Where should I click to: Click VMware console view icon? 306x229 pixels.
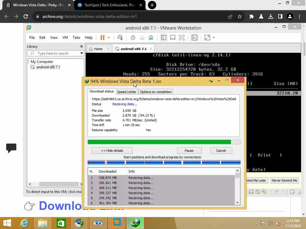pyautogui.click(x=195, y=38)
